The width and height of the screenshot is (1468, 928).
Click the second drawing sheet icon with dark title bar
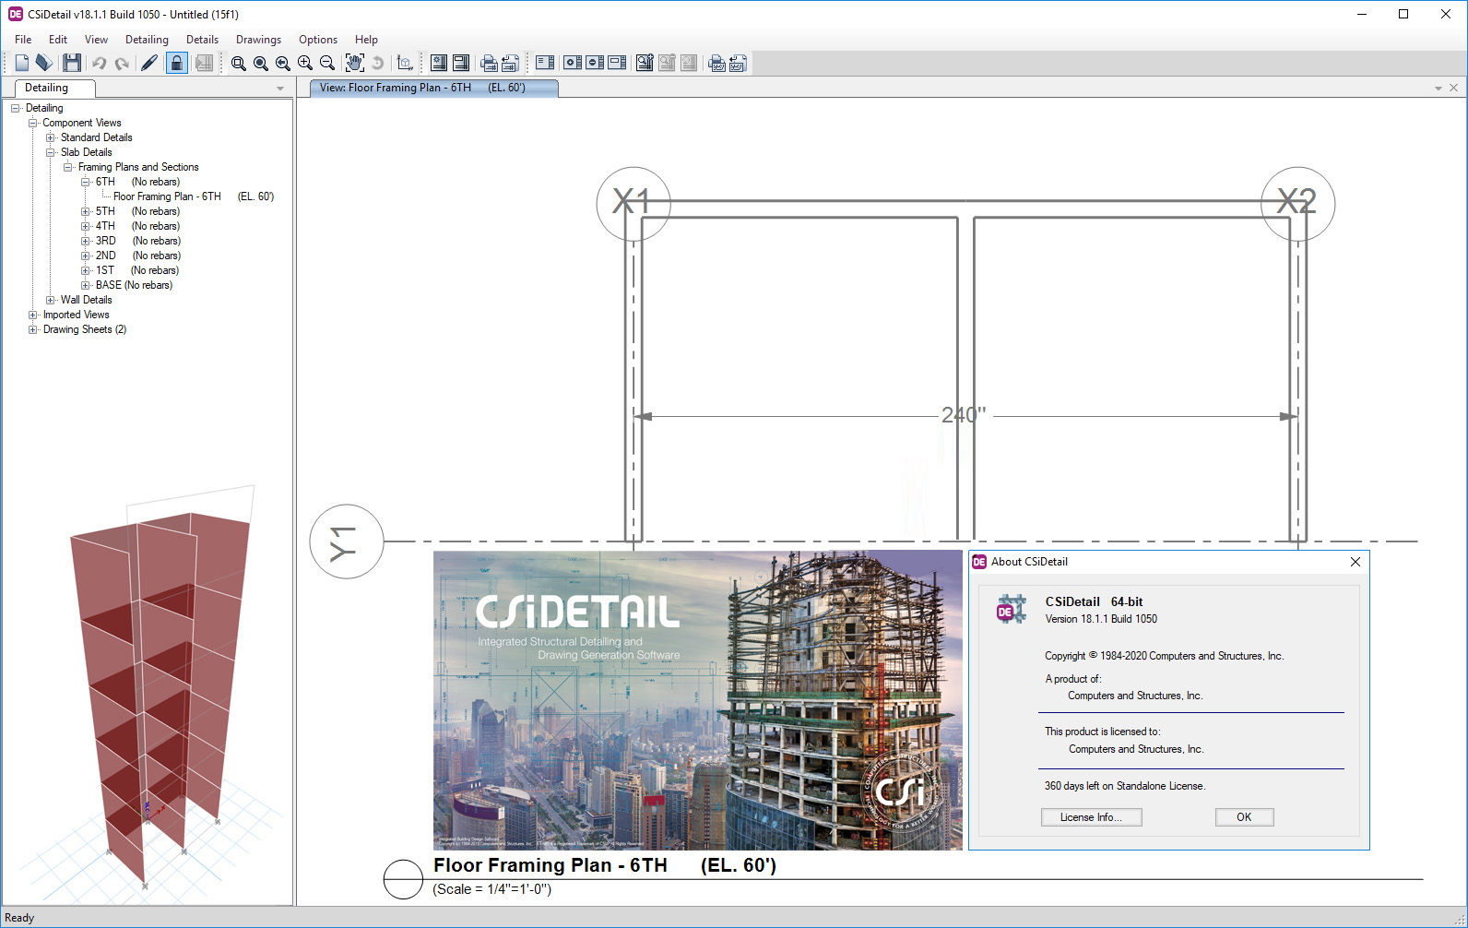click(x=461, y=63)
